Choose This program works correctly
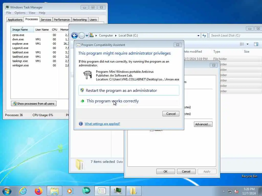 point(129,101)
